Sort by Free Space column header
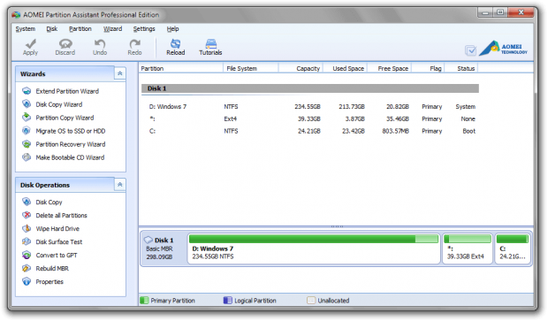548x321 pixels. point(389,68)
